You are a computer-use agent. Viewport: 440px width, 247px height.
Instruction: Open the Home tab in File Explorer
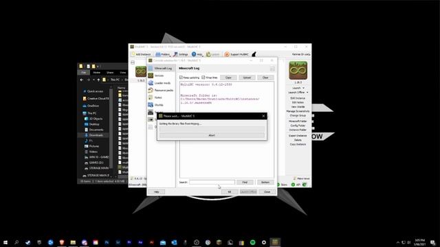pyautogui.click(x=97, y=73)
